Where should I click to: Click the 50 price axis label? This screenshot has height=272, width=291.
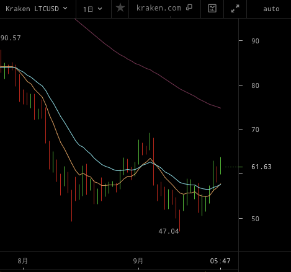255,219
